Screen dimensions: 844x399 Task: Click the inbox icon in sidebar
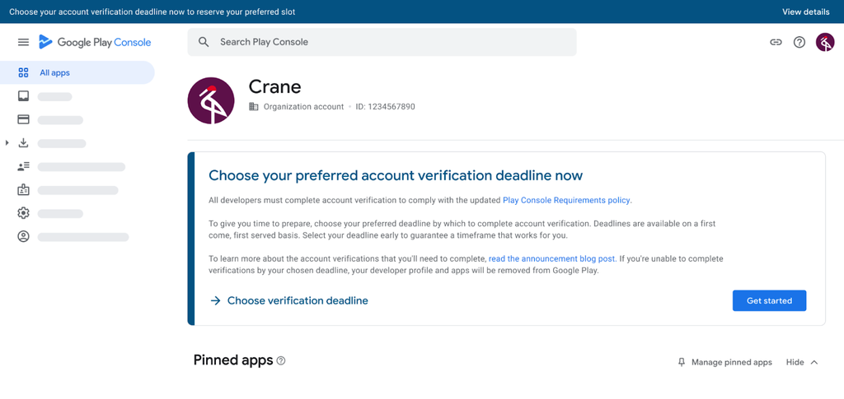pyautogui.click(x=23, y=96)
